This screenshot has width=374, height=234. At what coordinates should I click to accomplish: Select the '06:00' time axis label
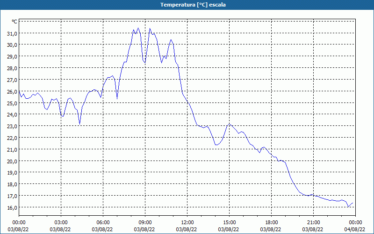pyautogui.click(x=103, y=223)
